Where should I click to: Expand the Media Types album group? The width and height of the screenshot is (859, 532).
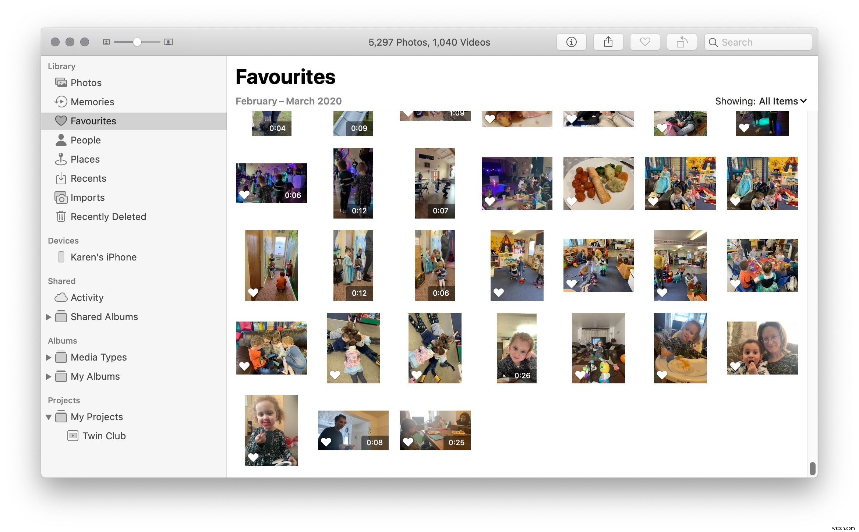pyautogui.click(x=48, y=357)
